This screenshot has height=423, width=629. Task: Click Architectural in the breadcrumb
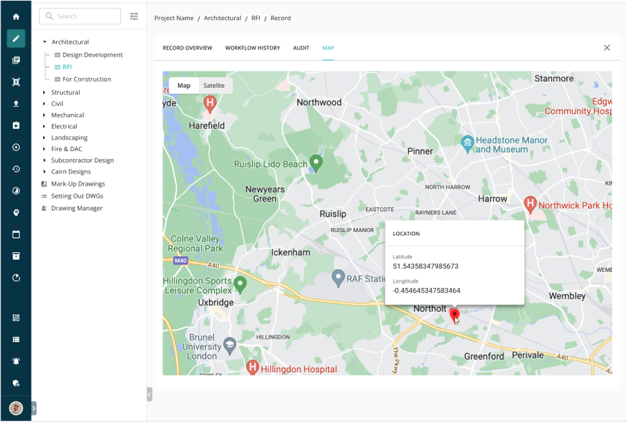coord(222,18)
